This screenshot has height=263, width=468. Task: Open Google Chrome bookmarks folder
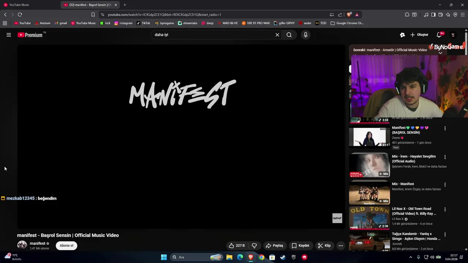tap(347, 23)
